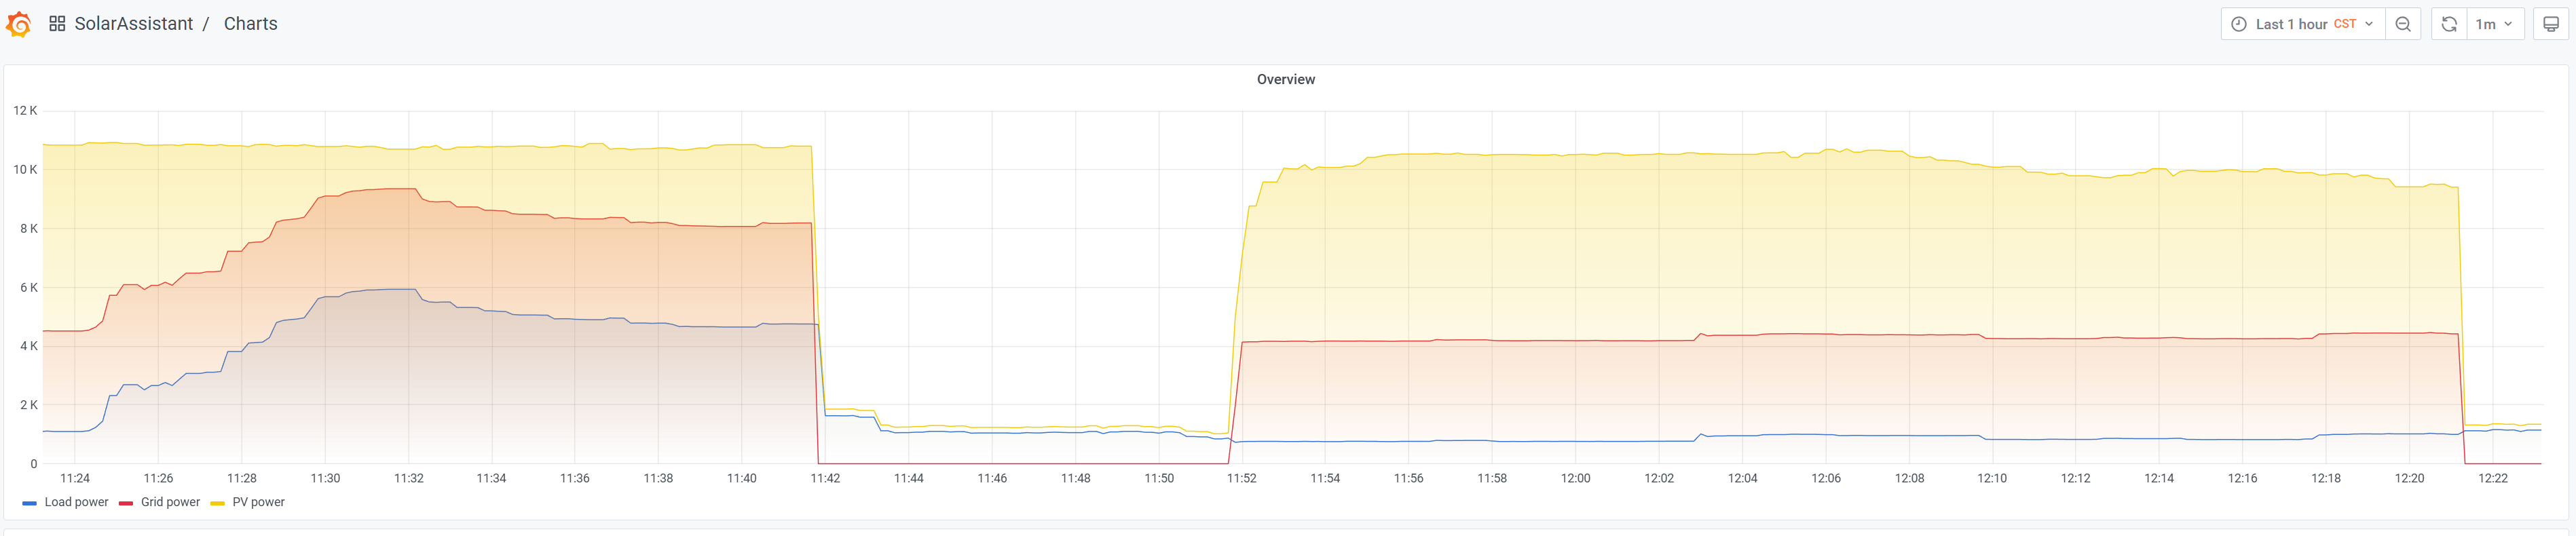Click the CST timezone label
The height and width of the screenshot is (536, 2576).
(x=2344, y=24)
